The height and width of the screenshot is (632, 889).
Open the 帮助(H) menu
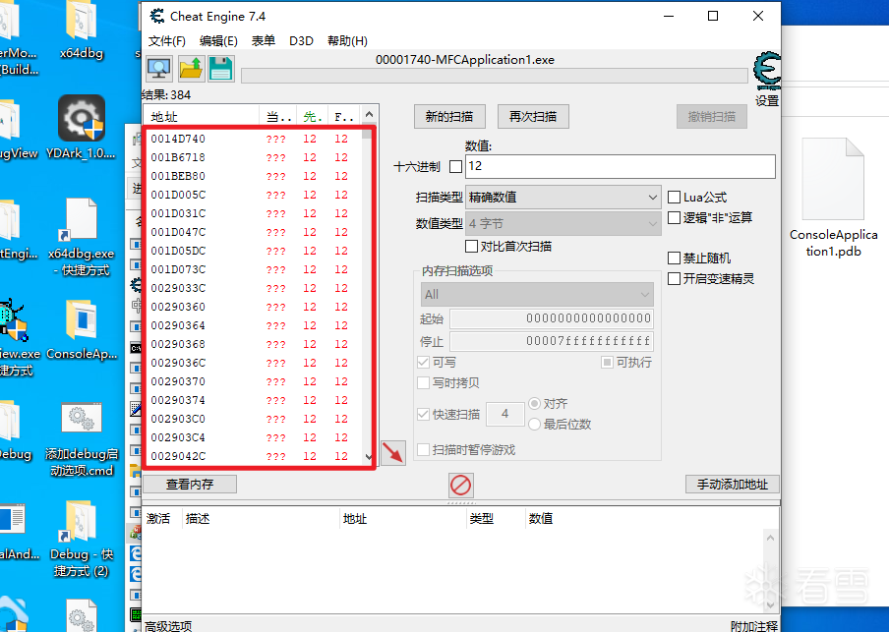(347, 41)
